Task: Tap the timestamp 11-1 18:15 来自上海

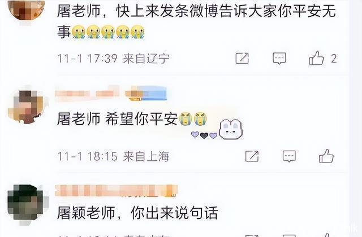Action: [113, 157]
